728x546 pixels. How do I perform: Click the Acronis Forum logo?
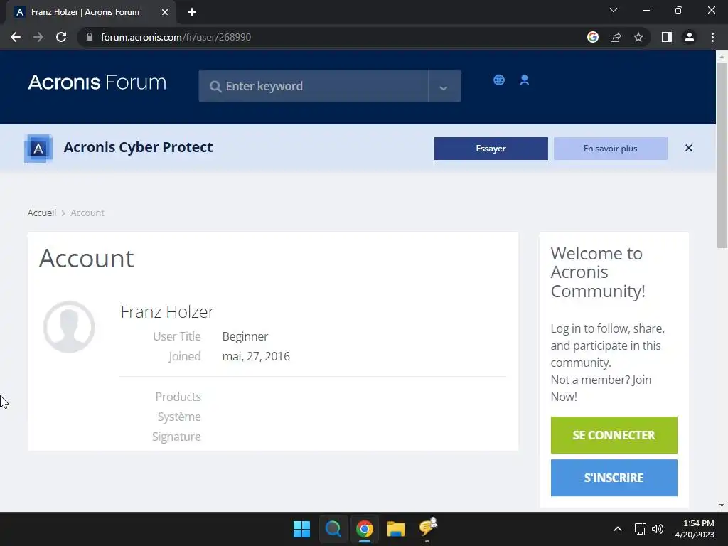click(x=97, y=82)
